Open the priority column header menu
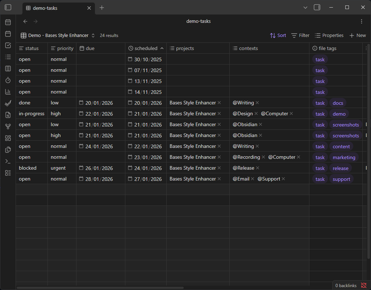This screenshot has width=371, height=290. (x=62, y=48)
